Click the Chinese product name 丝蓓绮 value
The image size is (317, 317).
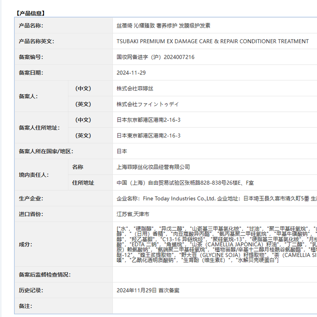[x=163, y=25]
